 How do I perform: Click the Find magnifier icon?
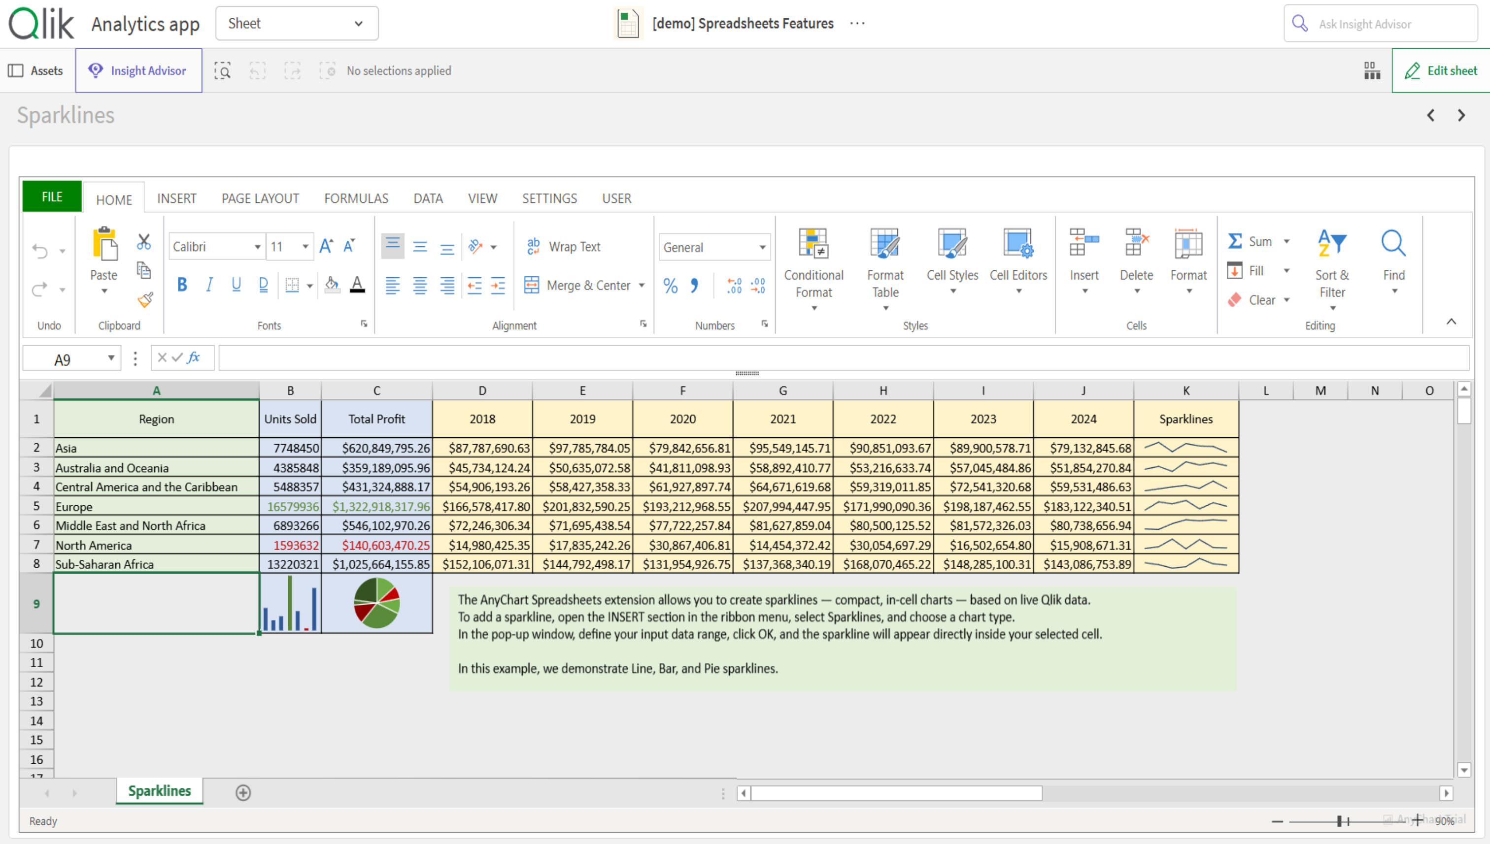pyautogui.click(x=1393, y=243)
